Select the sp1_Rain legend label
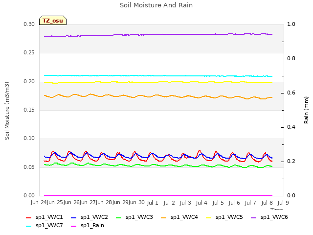The width and height of the screenshot is (313, 235). click(x=92, y=226)
